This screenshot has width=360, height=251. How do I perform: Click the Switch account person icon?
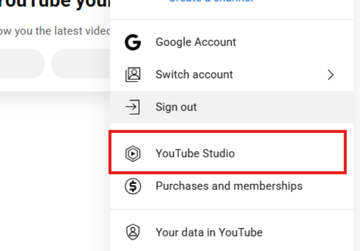click(133, 75)
